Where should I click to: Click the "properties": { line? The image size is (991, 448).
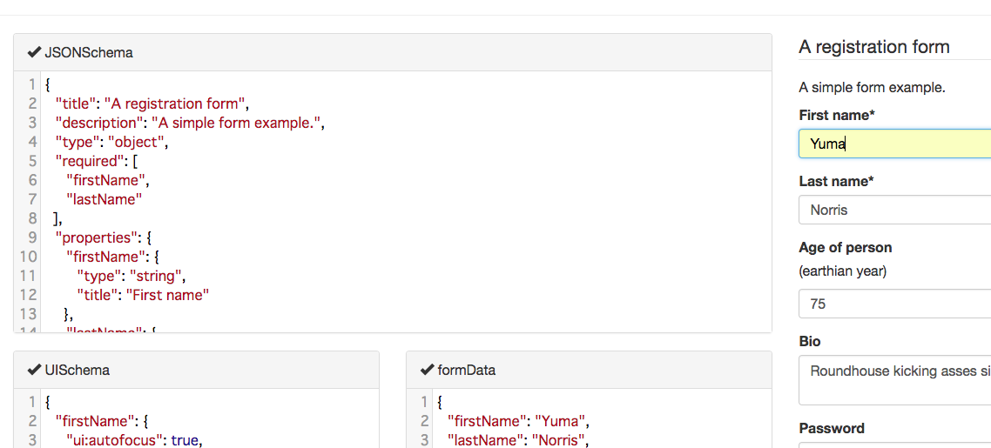[x=104, y=237]
